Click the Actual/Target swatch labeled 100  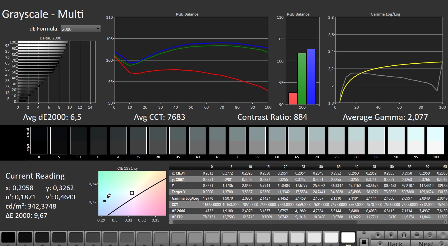436,141
